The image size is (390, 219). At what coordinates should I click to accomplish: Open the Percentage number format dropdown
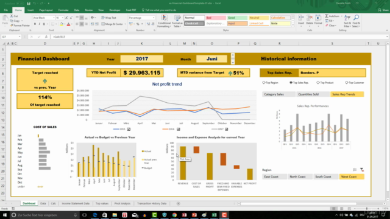coord(154,18)
